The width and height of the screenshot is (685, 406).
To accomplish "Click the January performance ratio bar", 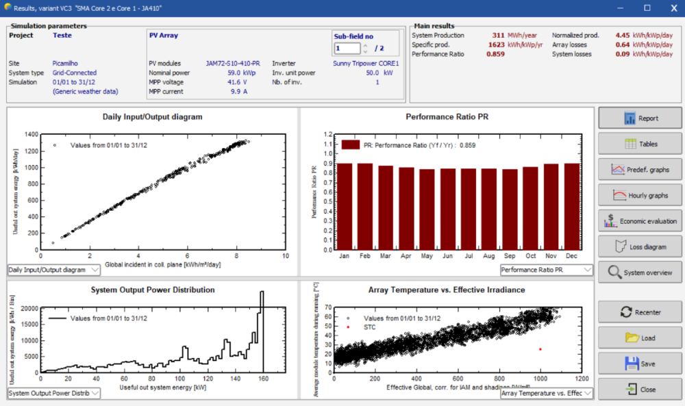I will [346, 207].
